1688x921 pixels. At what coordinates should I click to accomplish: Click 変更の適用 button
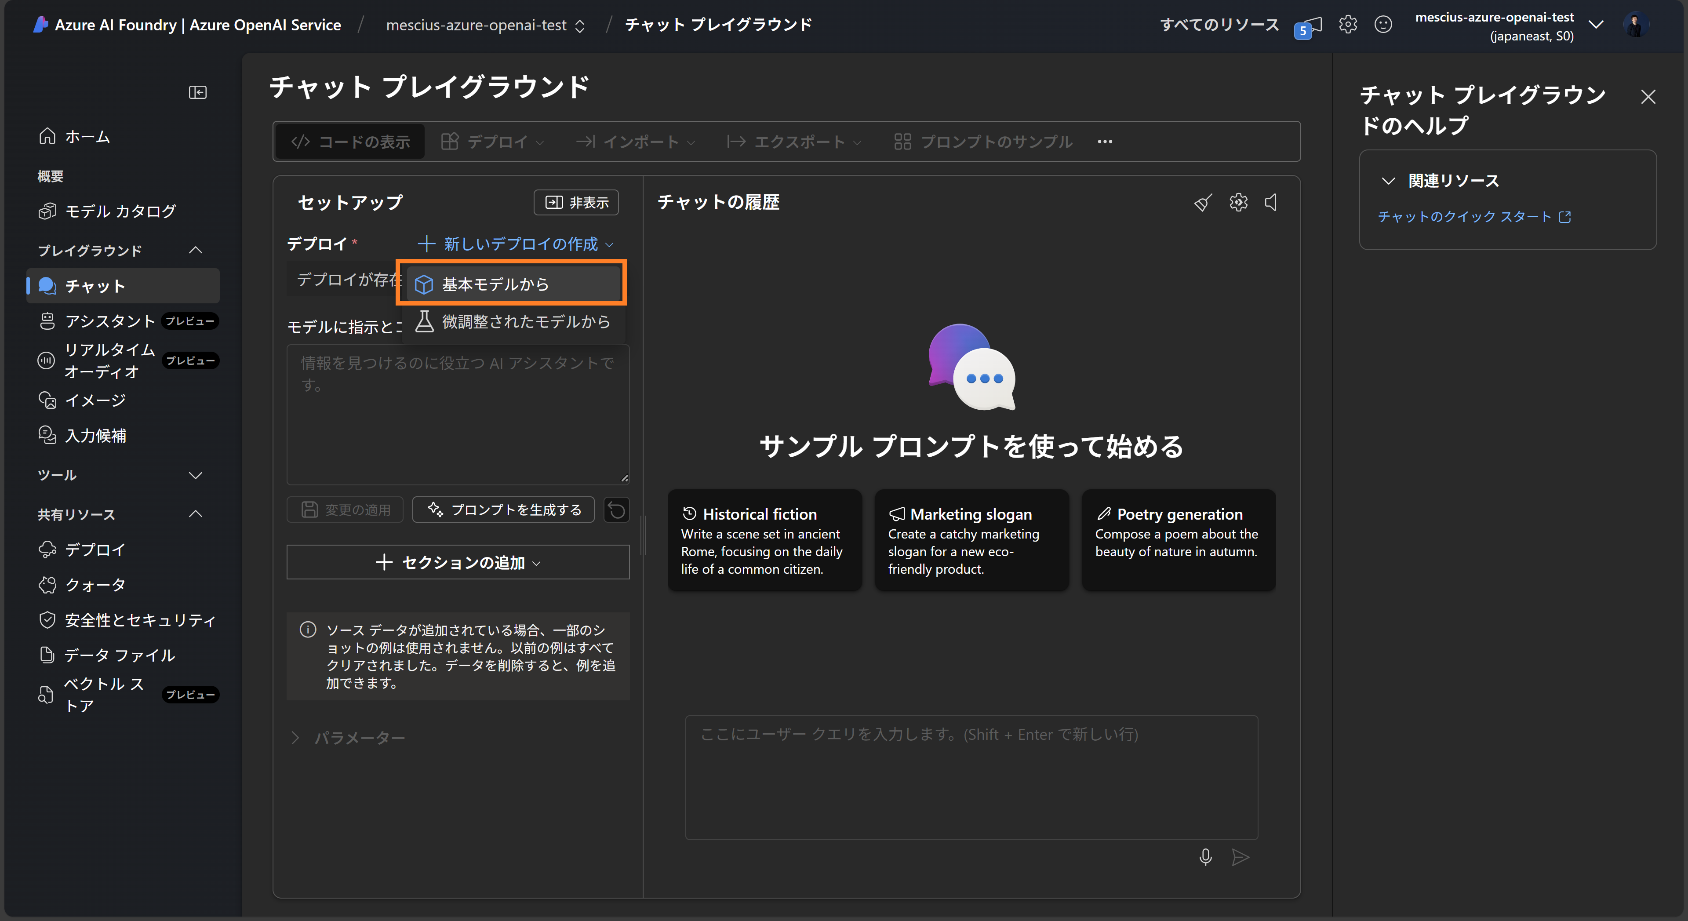pos(345,510)
